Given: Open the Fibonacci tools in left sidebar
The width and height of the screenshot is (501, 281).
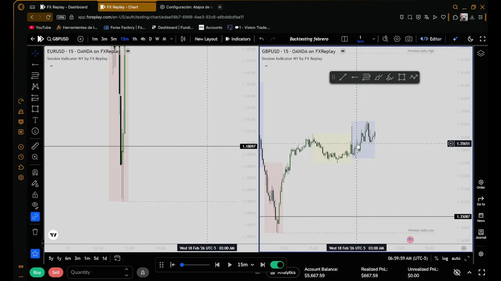Looking at the screenshot, I should coord(35,75).
